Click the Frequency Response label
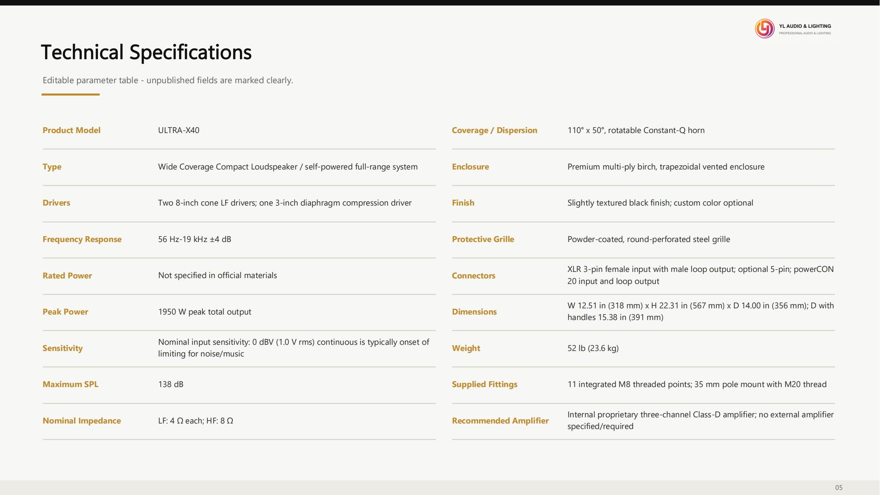880x495 pixels. pos(82,239)
